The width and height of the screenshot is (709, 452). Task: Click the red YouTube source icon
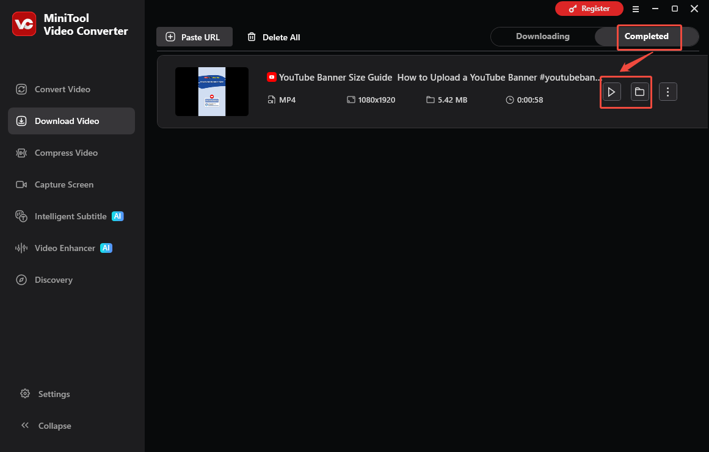coord(271,78)
